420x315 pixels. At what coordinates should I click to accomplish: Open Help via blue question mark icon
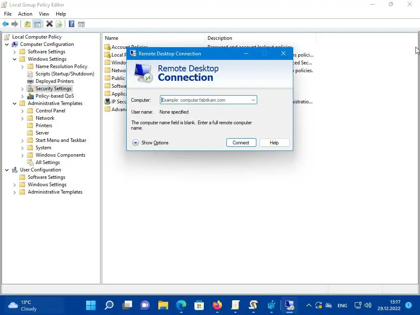pos(71,24)
